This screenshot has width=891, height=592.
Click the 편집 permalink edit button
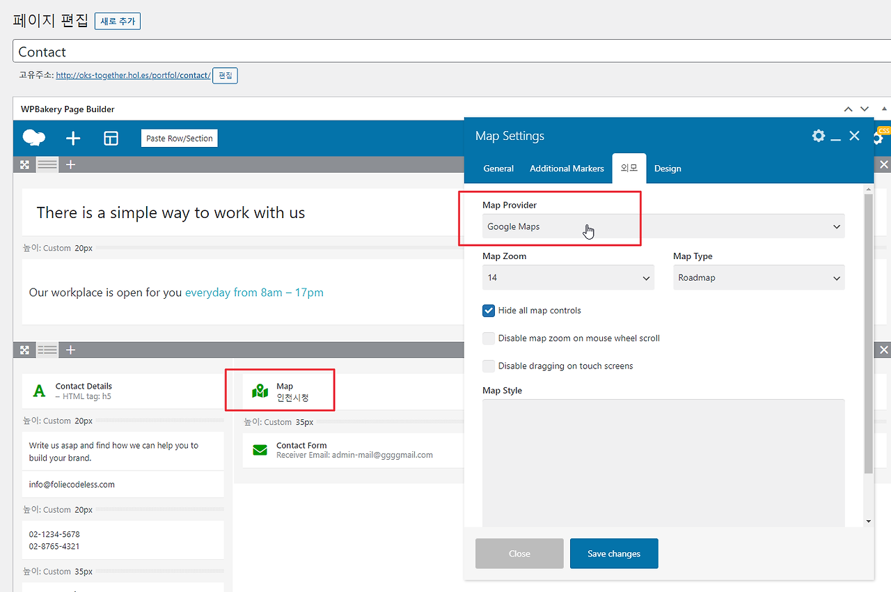tap(226, 75)
